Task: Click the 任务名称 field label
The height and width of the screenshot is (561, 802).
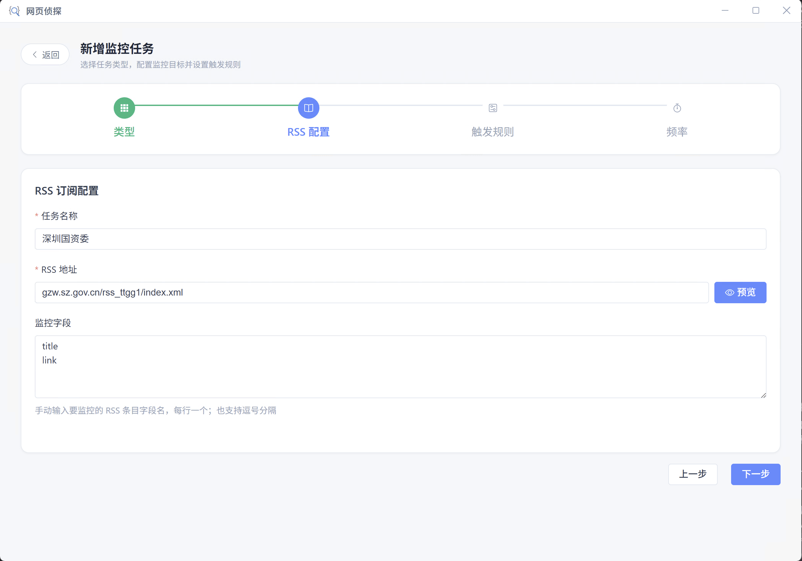Action: tap(60, 216)
